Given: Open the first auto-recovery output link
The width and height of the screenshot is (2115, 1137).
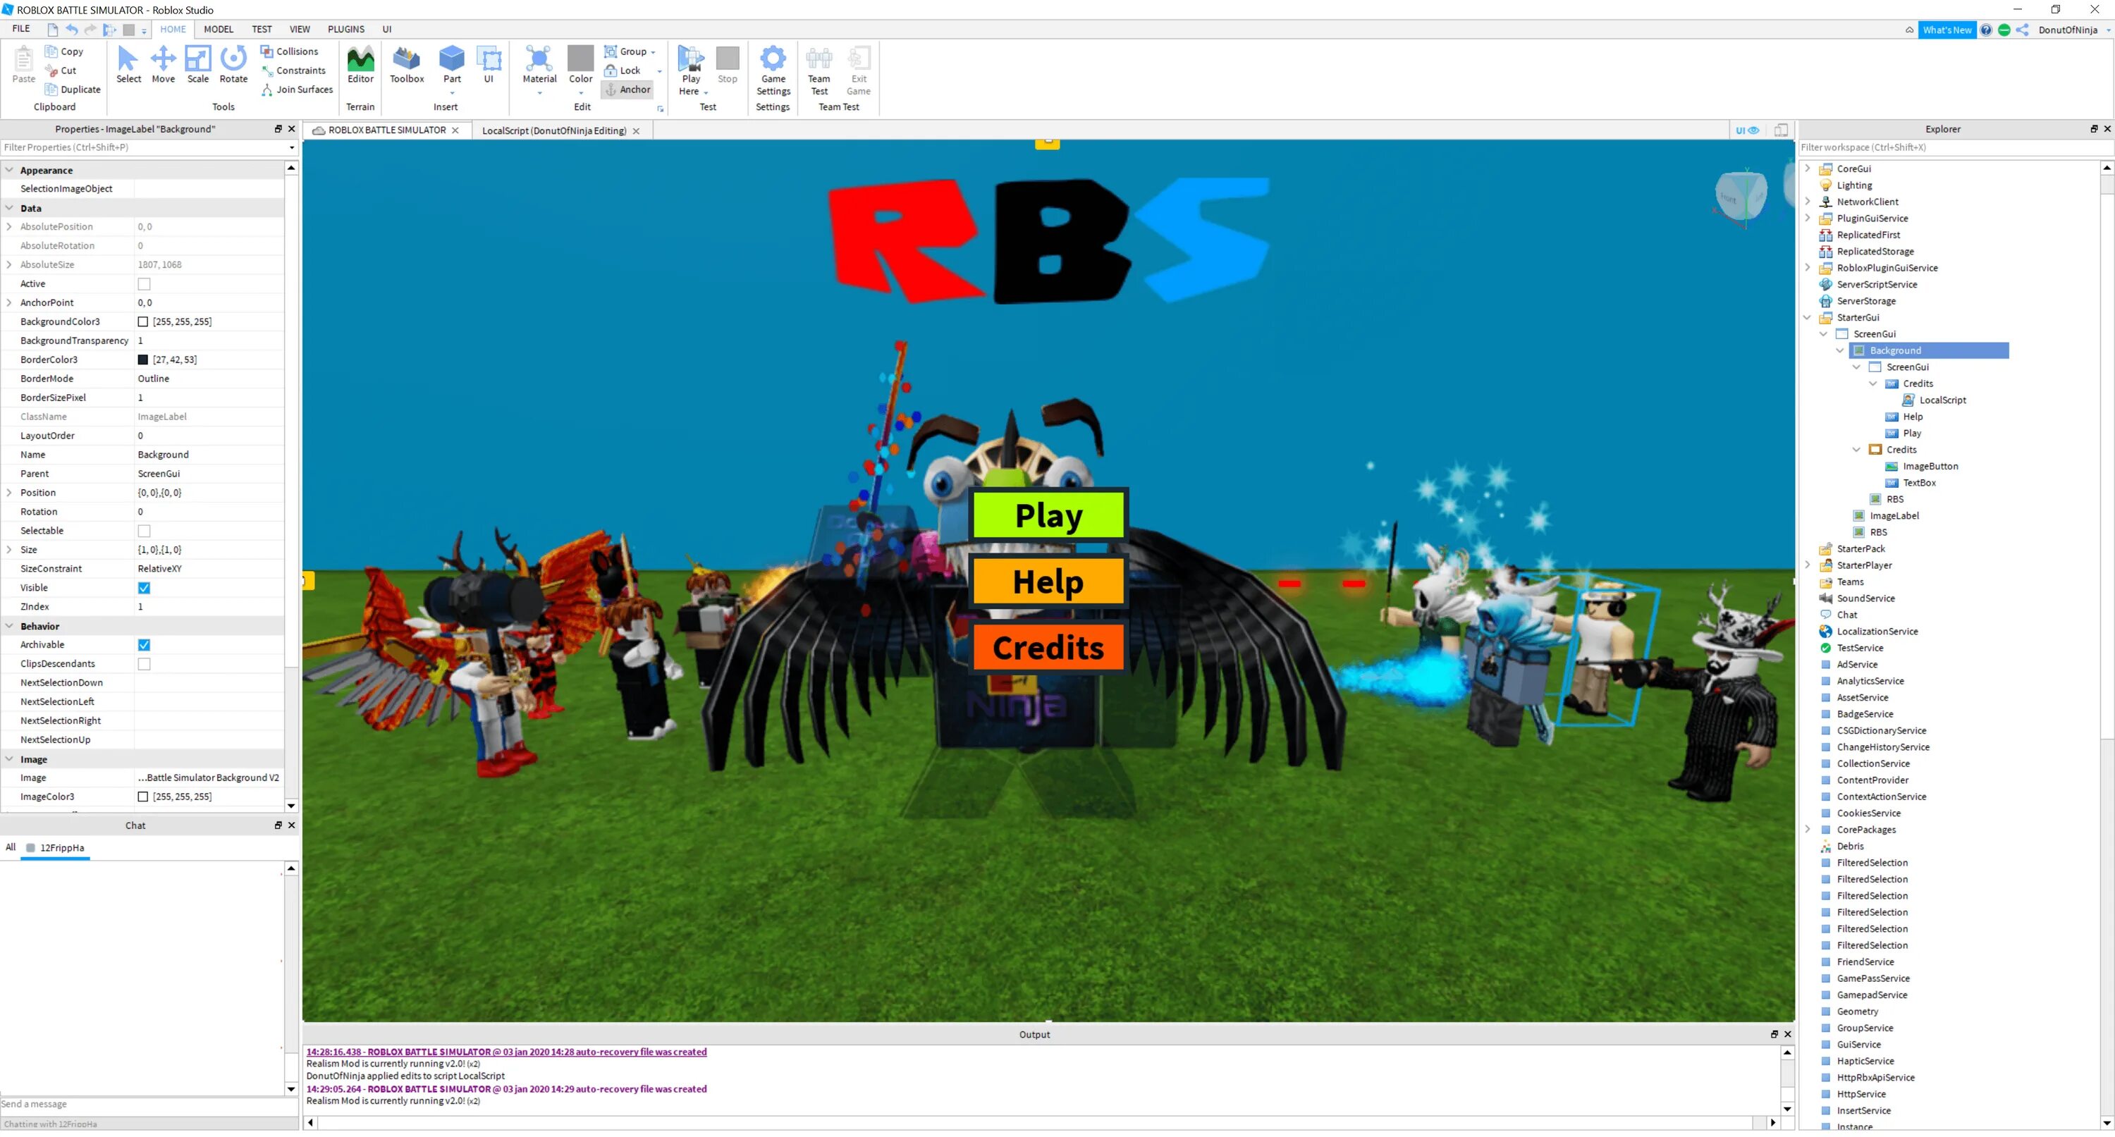Looking at the screenshot, I should pyautogui.click(x=505, y=1052).
